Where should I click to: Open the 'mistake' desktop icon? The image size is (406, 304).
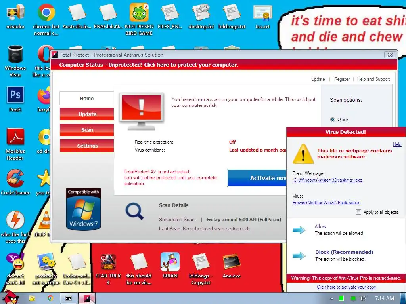pos(15,16)
